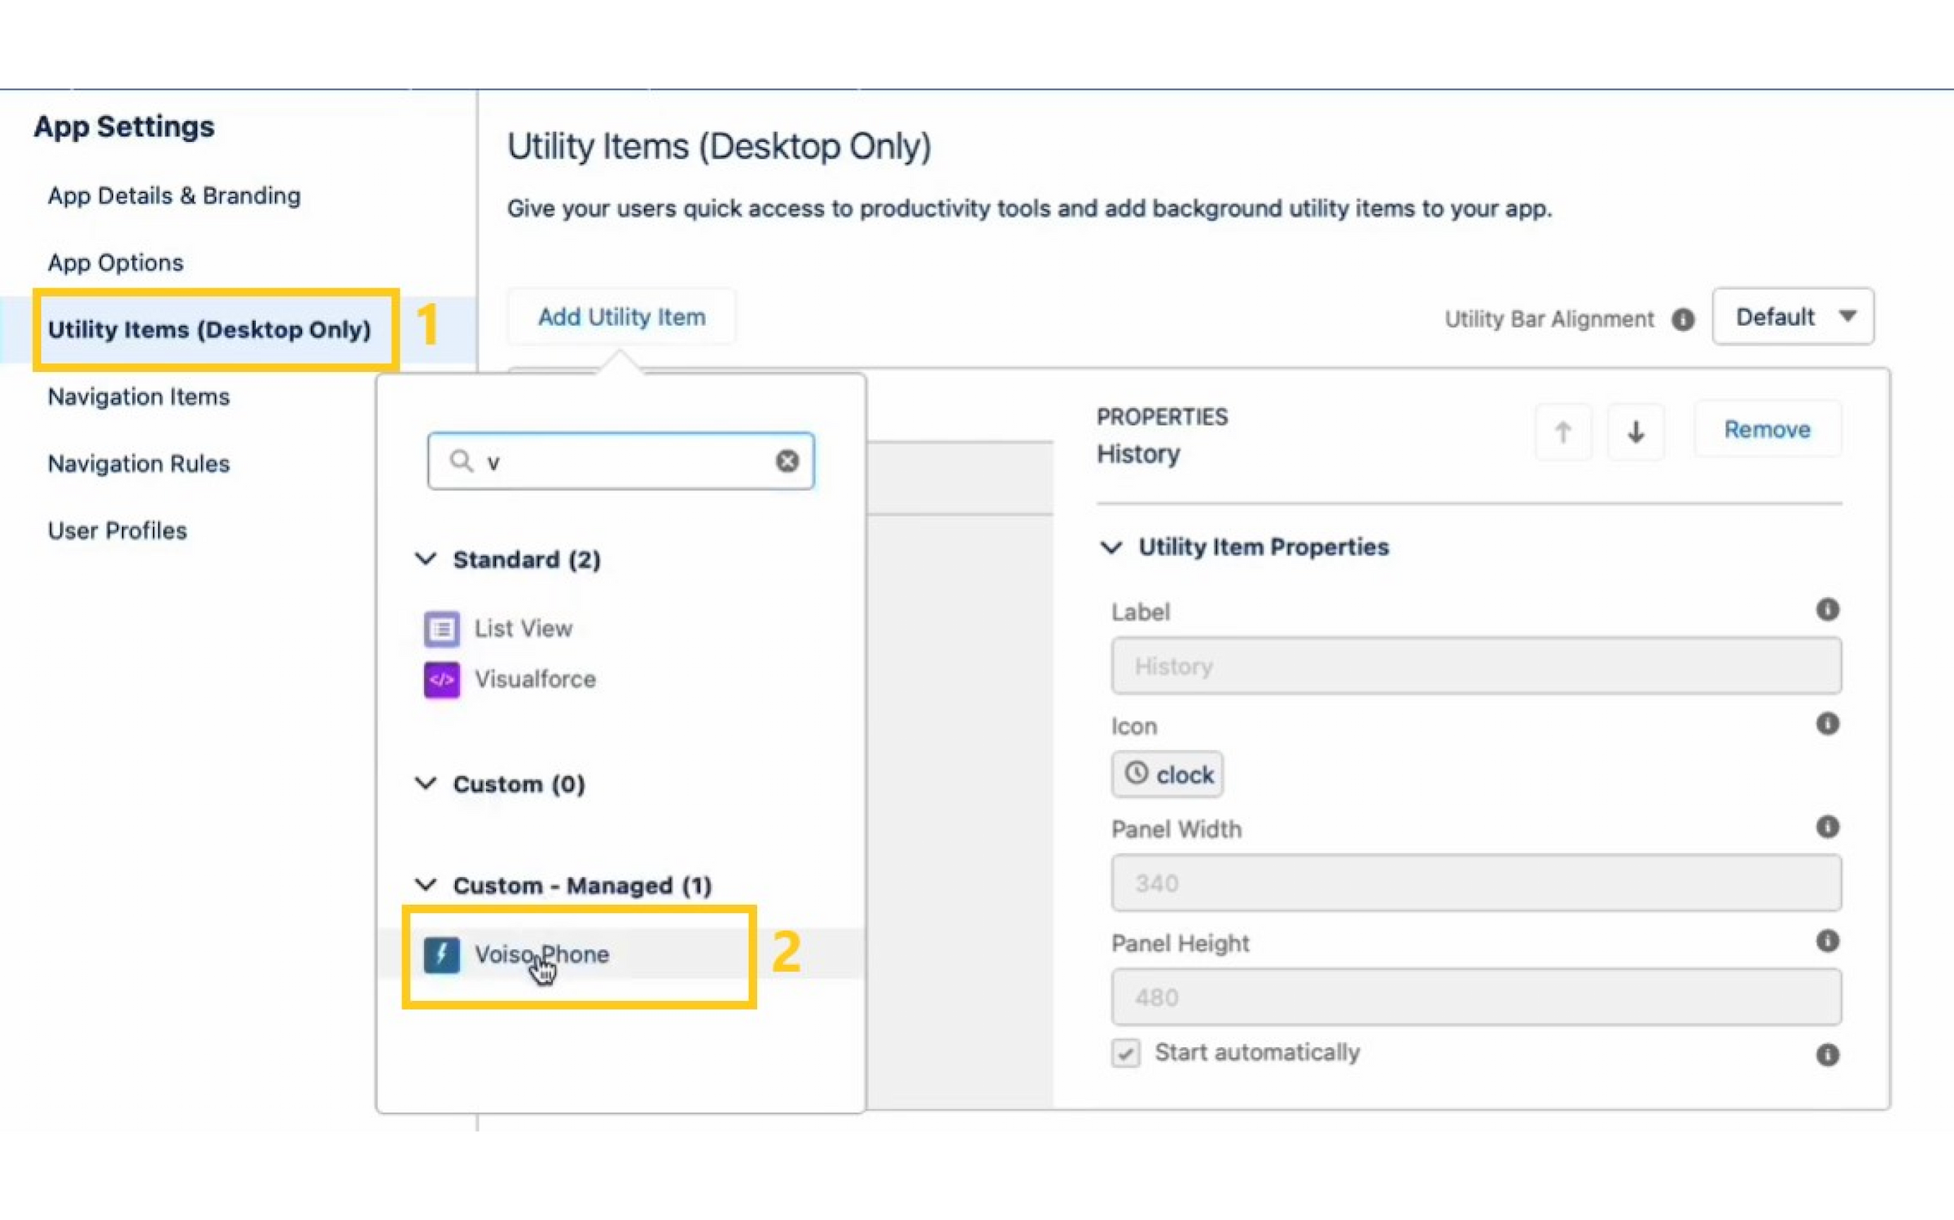Select Utility Items Desktop Only menu item
1954x1220 pixels.
(209, 329)
